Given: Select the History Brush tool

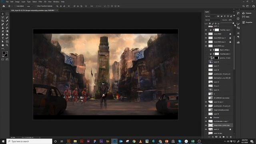Looking at the screenshot, I should click(x=7, y=28).
